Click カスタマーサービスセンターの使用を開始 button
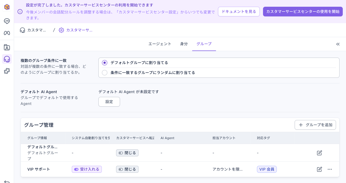Screen dimensions: 346x183 (303, 12)
